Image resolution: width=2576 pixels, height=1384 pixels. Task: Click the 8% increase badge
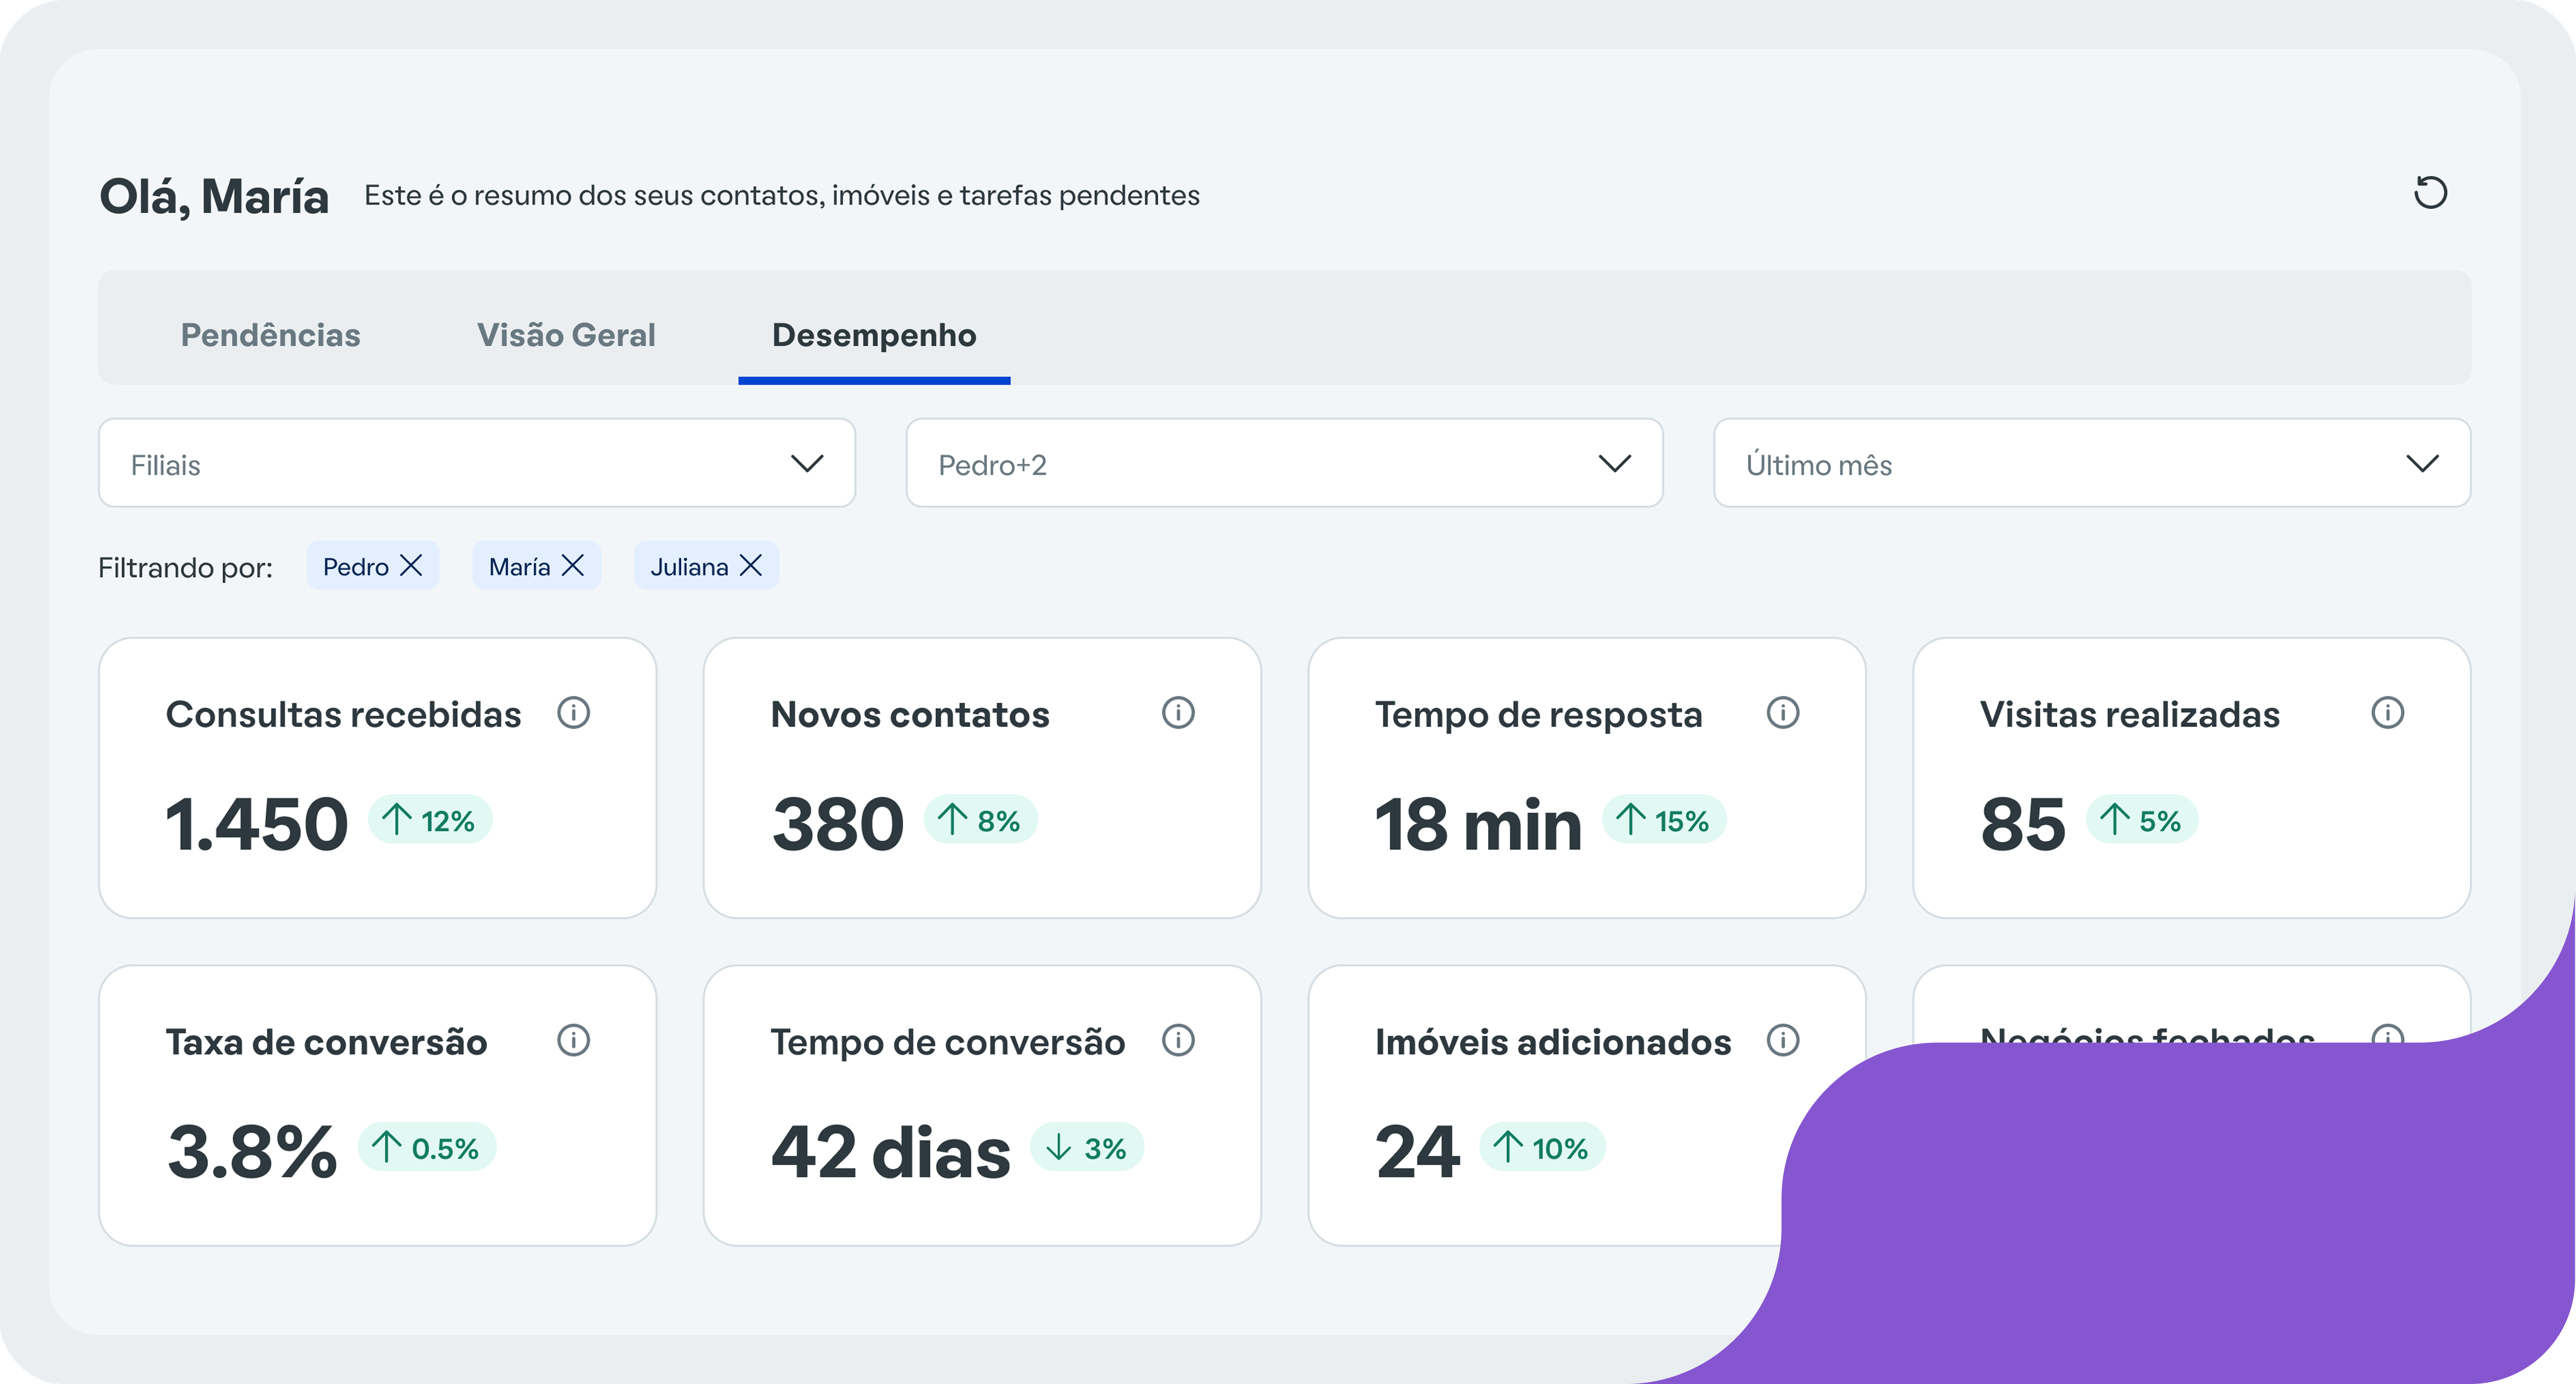[x=980, y=819]
